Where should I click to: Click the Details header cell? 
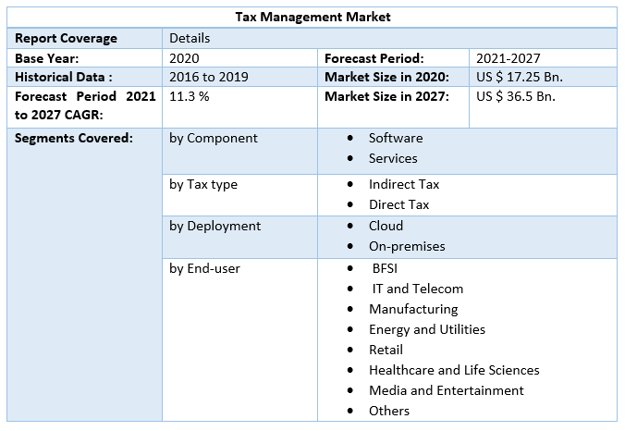coord(190,38)
